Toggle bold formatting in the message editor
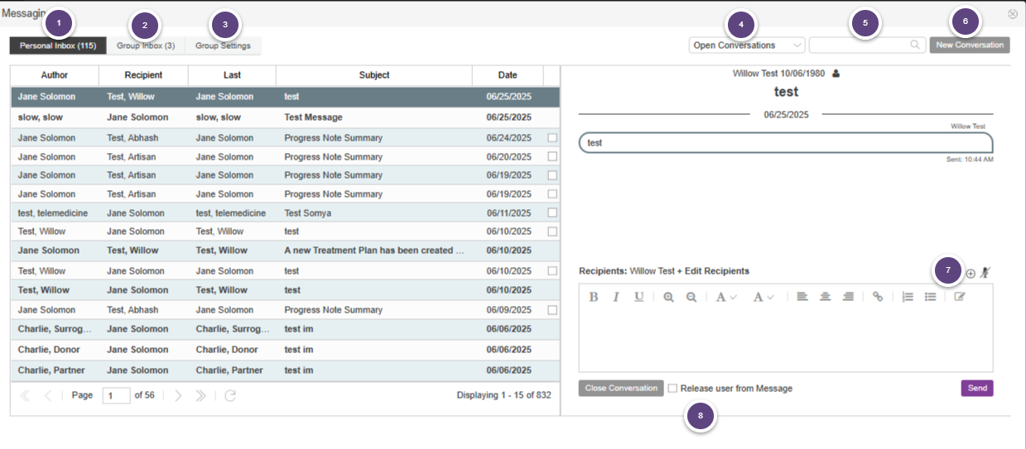1026x449 pixels. click(x=593, y=297)
